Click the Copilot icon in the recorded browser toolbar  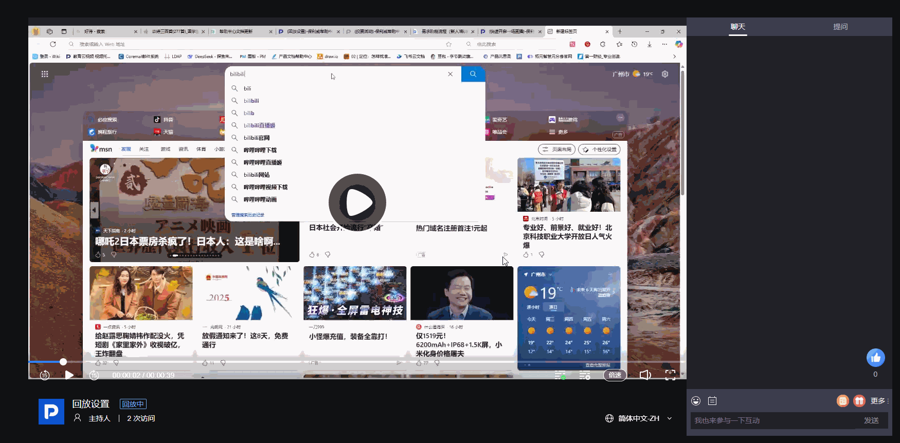(x=679, y=44)
